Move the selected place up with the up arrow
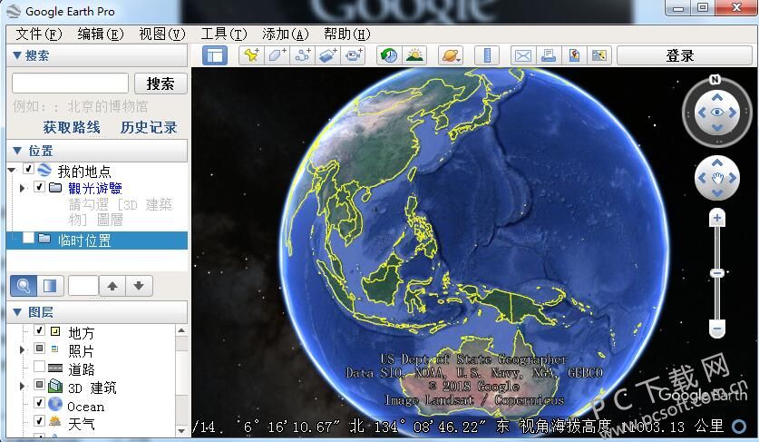This screenshot has height=442, width=759. [112, 286]
